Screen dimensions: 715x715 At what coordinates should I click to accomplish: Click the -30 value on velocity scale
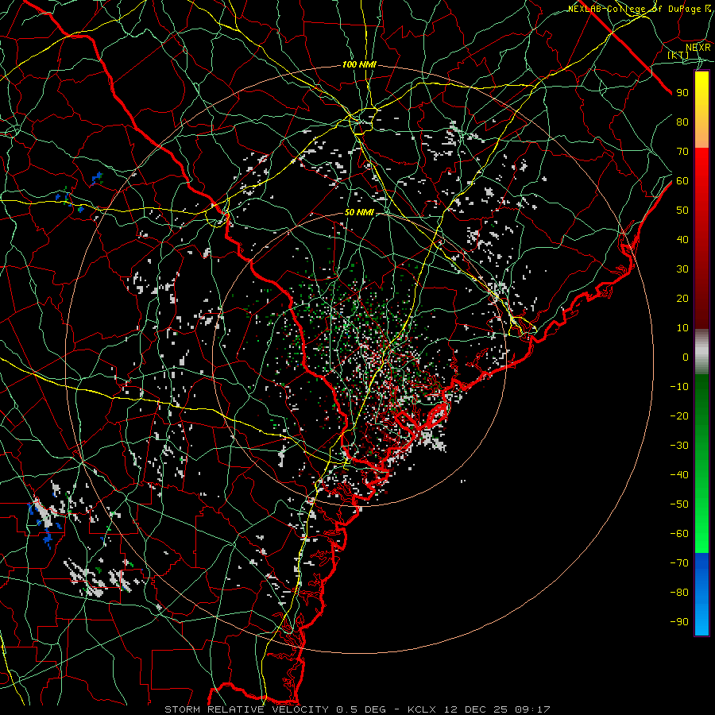pos(679,446)
